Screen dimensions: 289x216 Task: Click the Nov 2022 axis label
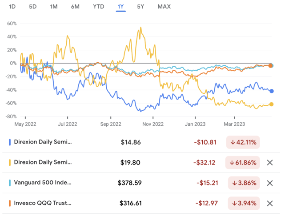point(153,124)
